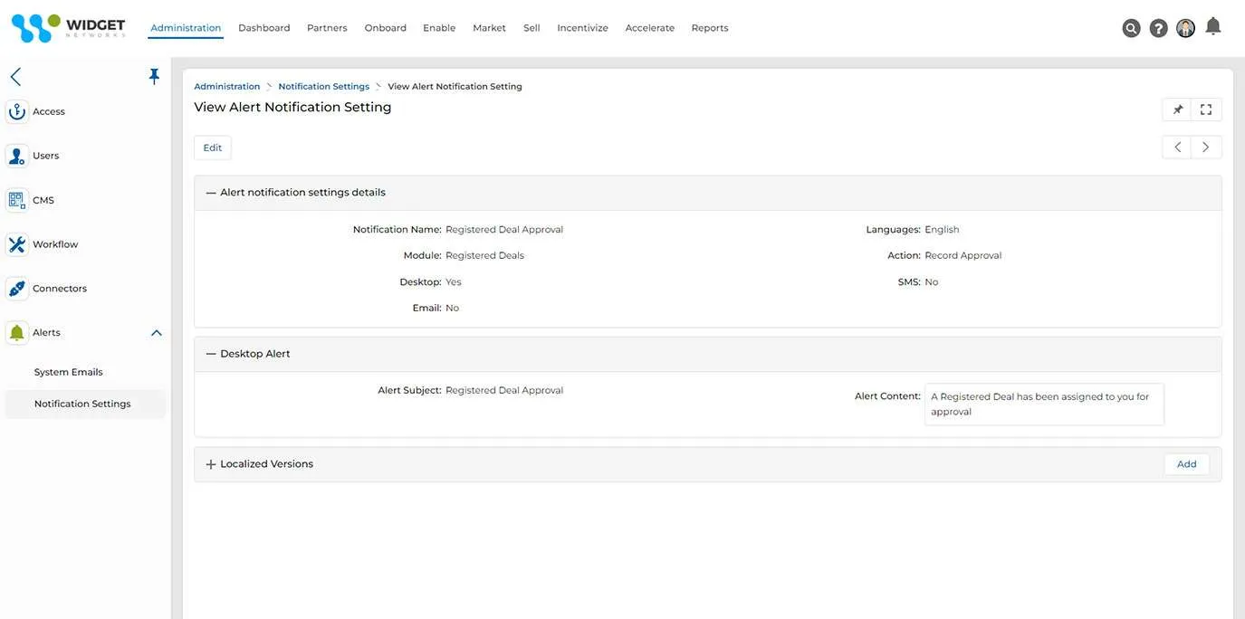Screen dimensions: 1245x619
Task: Open the Market menu
Action: tap(489, 28)
